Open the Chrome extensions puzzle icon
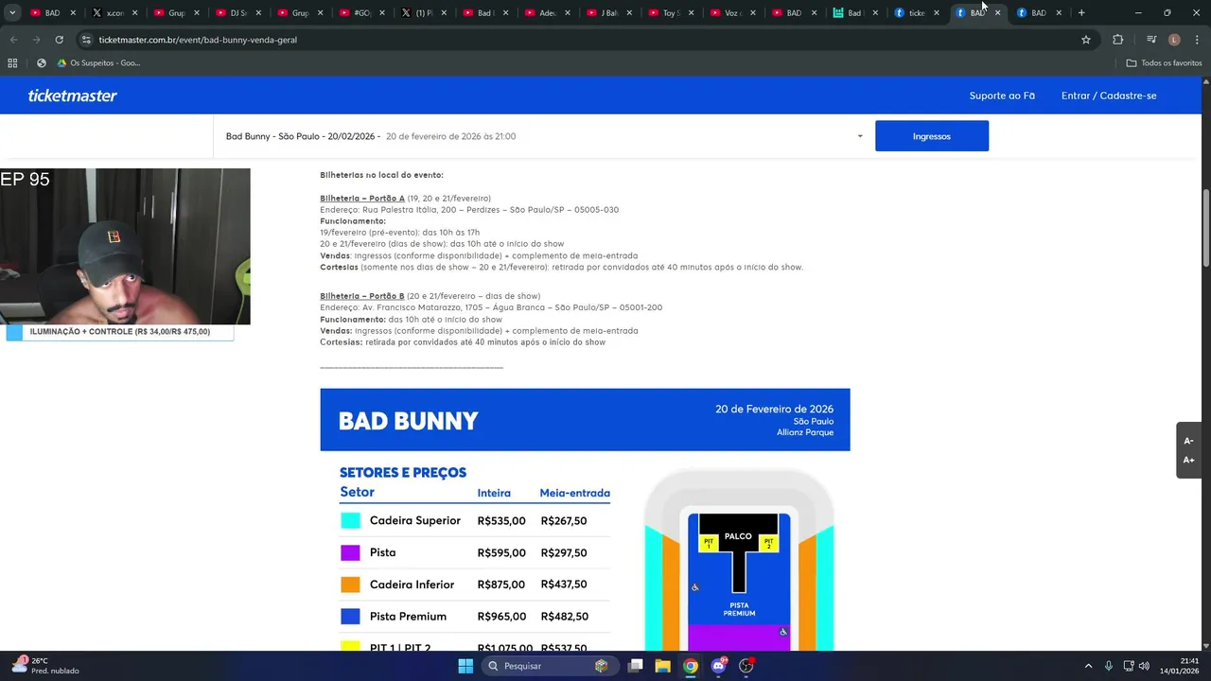 click(1117, 40)
